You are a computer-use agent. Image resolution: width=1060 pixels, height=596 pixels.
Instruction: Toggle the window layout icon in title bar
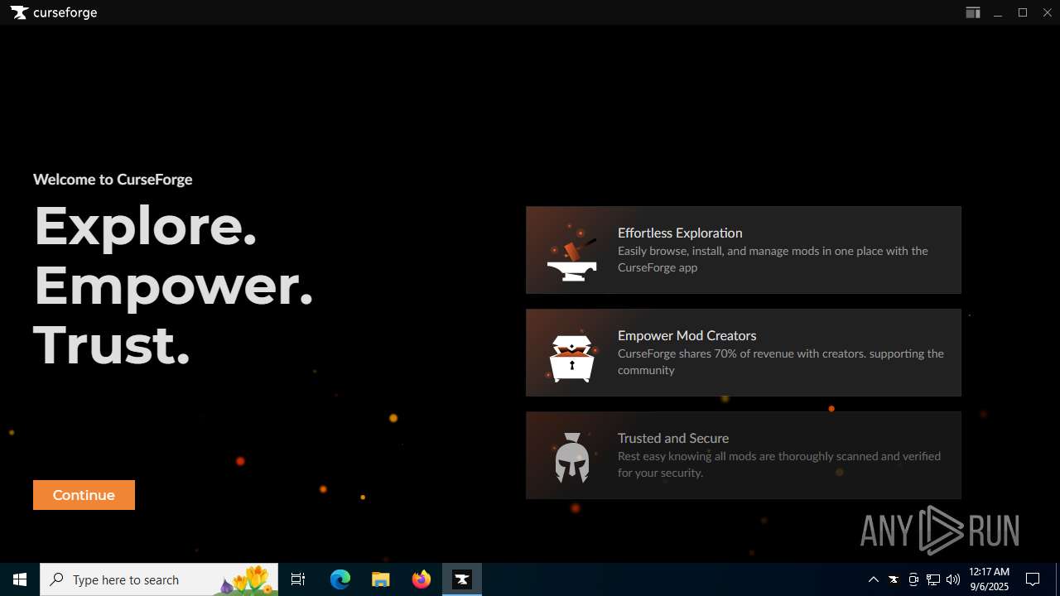click(973, 12)
